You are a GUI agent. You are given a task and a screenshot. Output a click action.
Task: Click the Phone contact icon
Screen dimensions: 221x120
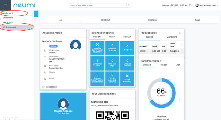(x=45, y=72)
